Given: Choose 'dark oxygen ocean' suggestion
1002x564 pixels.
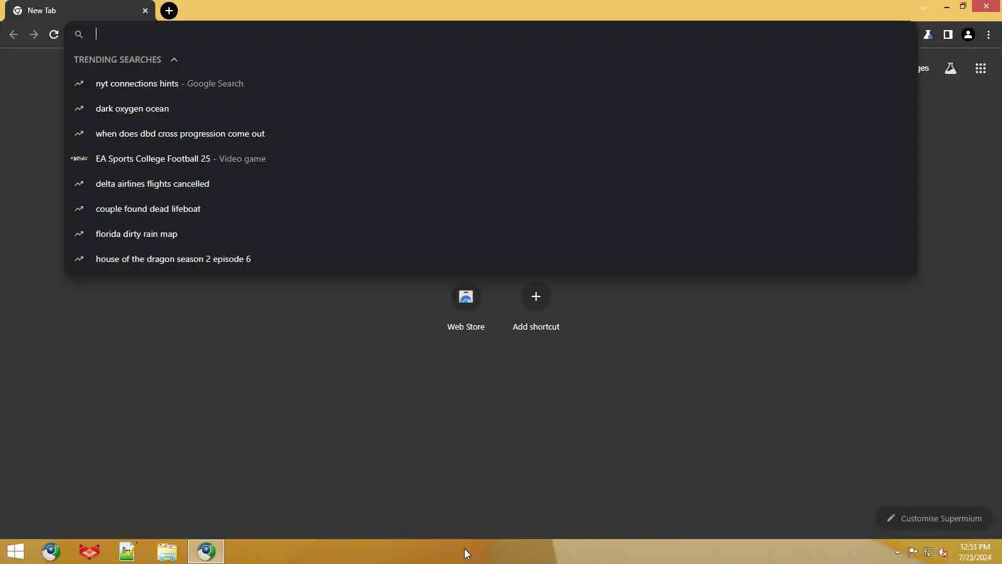Looking at the screenshot, I should click(x=491, y=108).
